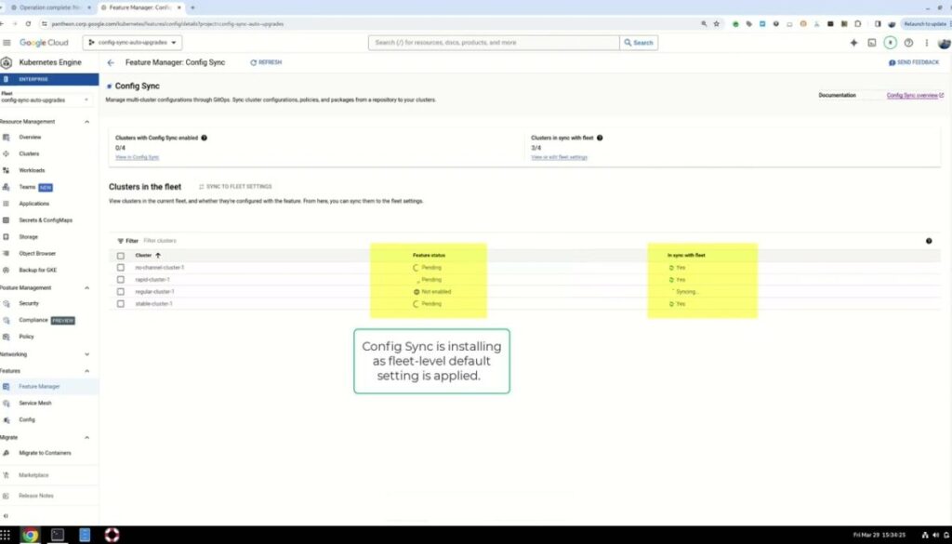Collapse the Posture Management section
This screenshot has height=544, width=952.
87,287
